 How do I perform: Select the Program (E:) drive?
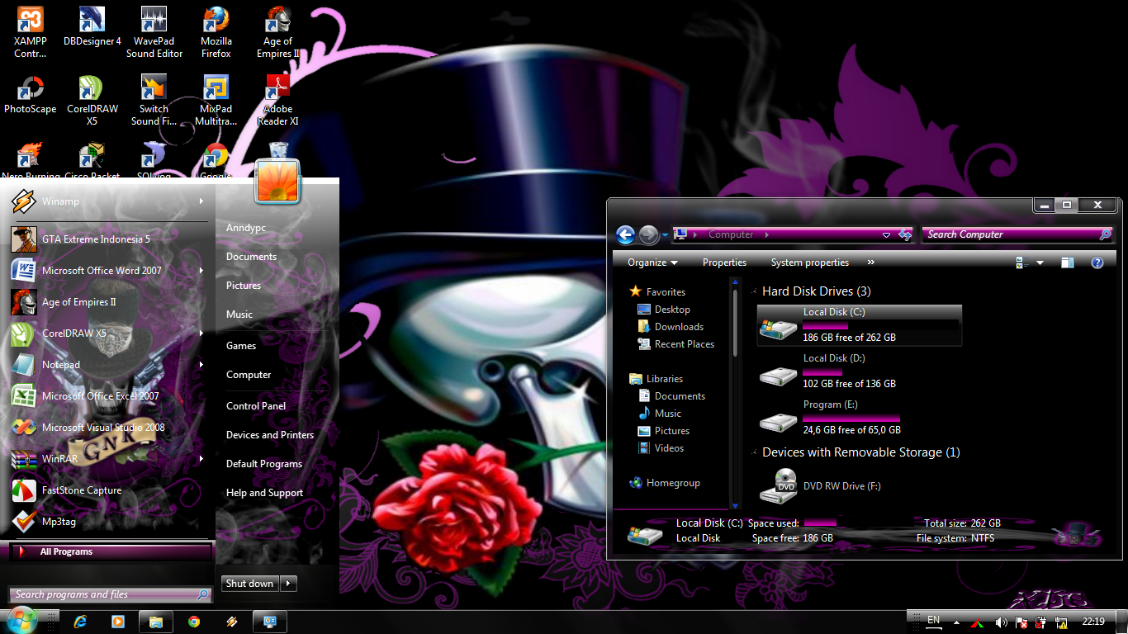point(860,417)
